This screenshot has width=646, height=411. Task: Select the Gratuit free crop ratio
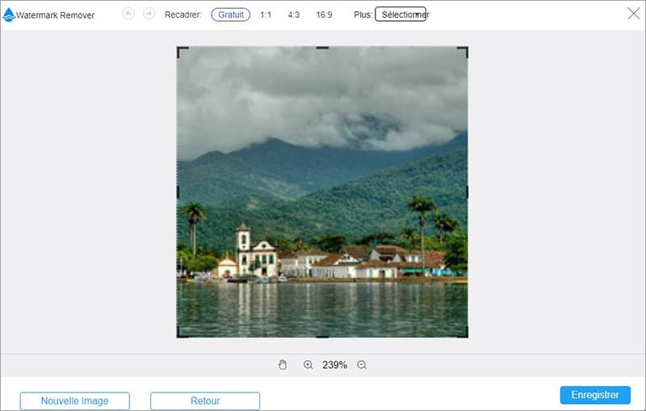pos(231,15)
